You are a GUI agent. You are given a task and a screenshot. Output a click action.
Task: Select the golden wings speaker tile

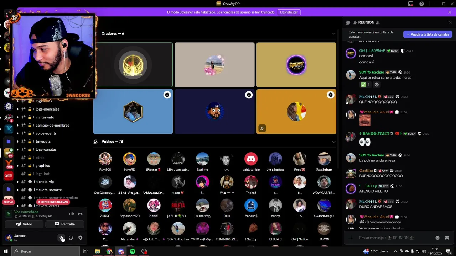click(x=133, y=65)
